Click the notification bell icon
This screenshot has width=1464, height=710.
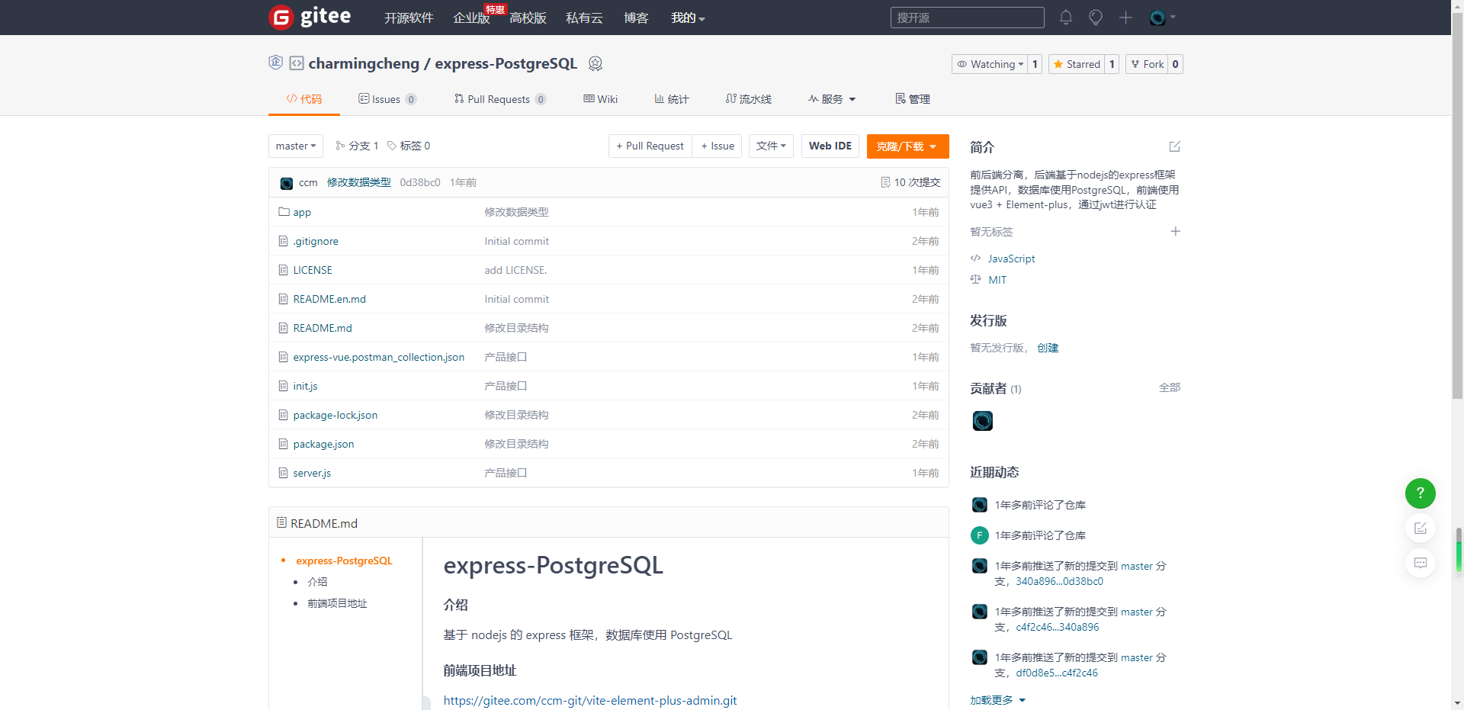pyautogui.click(x=1065, y=18)
